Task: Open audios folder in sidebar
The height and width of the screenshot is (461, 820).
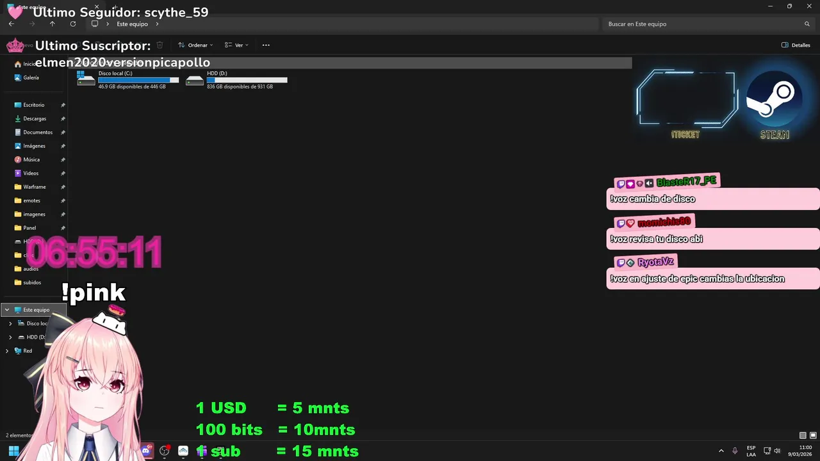Action: 31,269
